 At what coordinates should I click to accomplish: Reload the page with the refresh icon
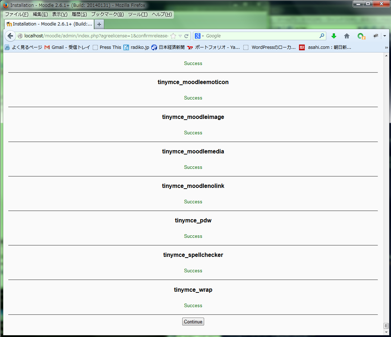click(187, 36)
